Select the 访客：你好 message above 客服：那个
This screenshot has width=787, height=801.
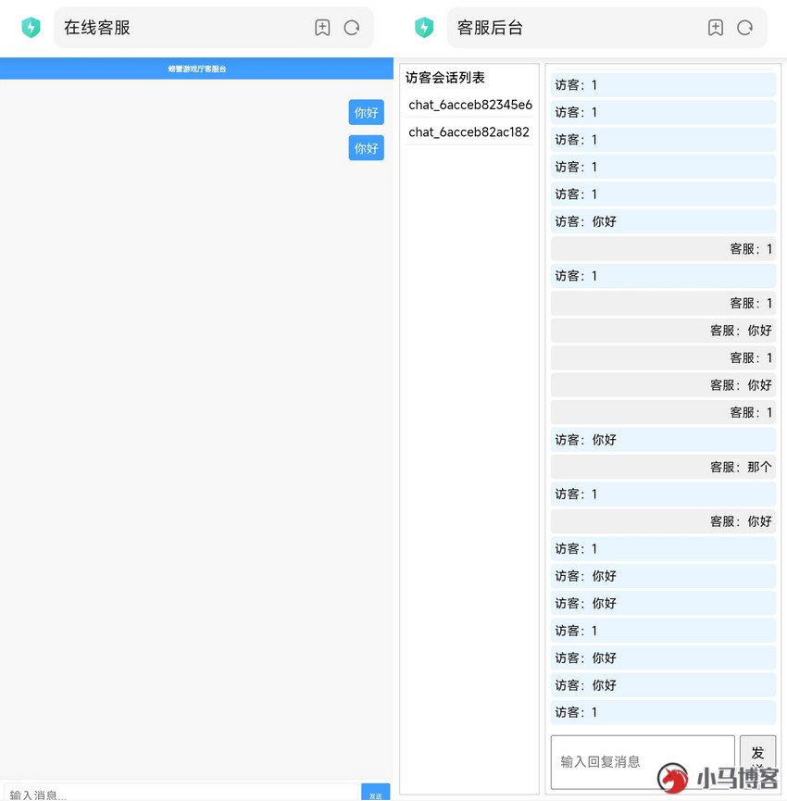pyautogui.click(x=664, y=440)
